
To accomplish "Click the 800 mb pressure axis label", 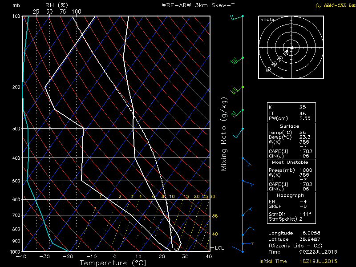I will tap(16, 229).
